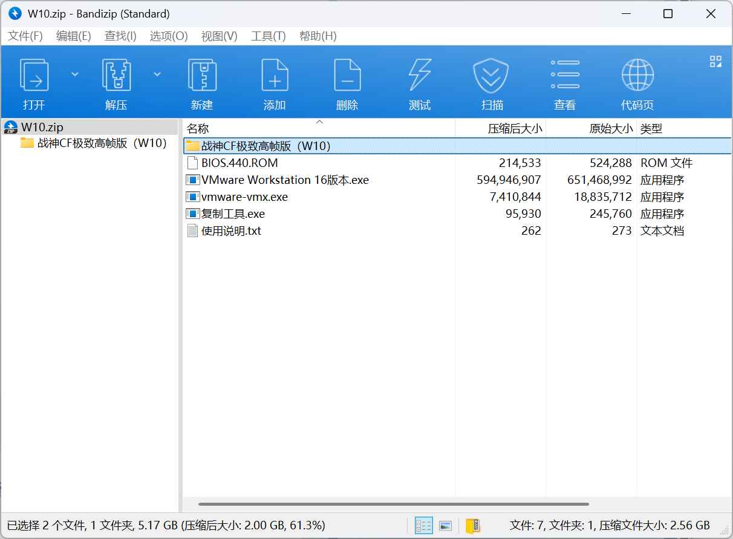Toggle the image preview mode in status bar

click(446, 526)
